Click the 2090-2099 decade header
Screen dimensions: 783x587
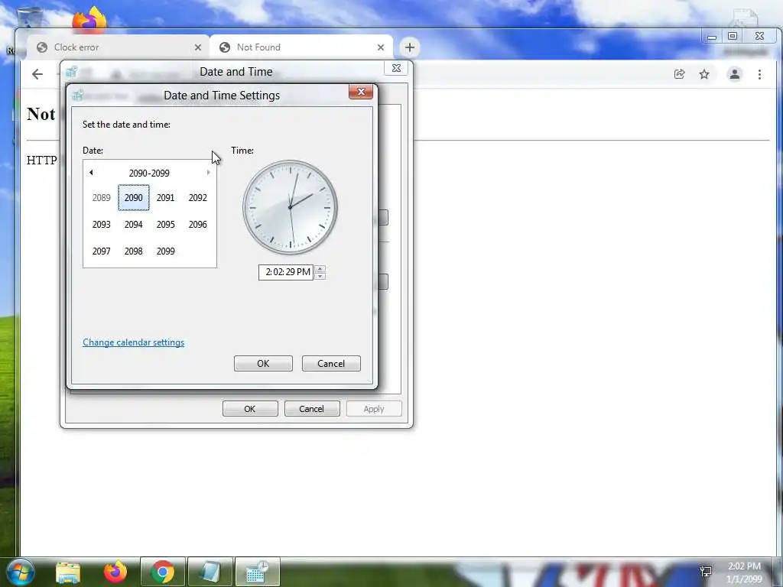coord(149,174)
